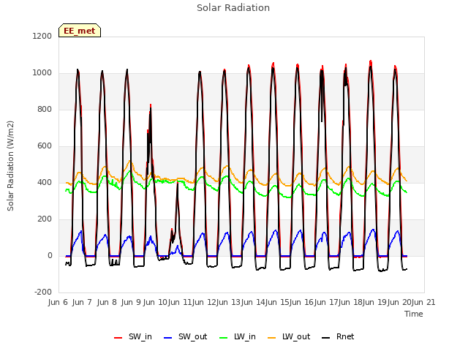Screen dimensions: 468x351
Task: Select the SW_in legend entry
Action: (x=133, y=336)
